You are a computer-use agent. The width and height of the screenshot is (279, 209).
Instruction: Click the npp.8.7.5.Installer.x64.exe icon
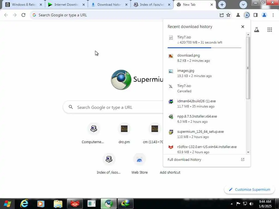point(171,117)
